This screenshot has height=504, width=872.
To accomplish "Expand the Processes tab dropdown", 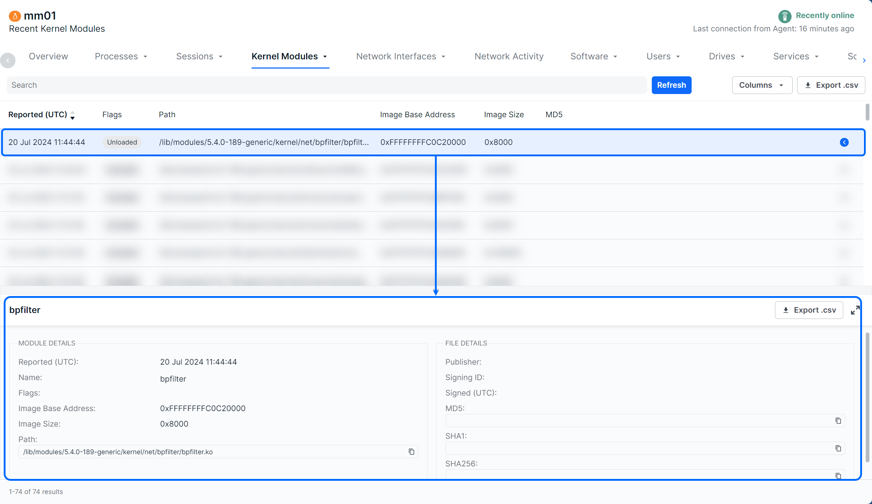I will (x=145, y=56).
